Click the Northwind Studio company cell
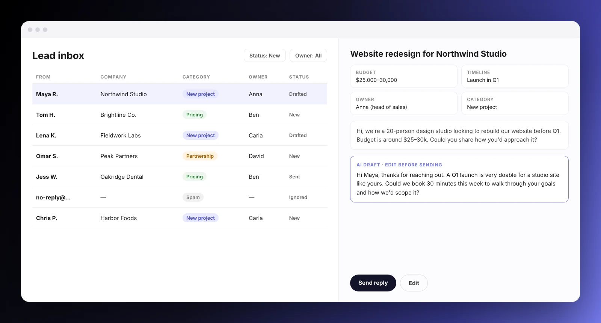The image size is (601, 323). pos(124,94)
